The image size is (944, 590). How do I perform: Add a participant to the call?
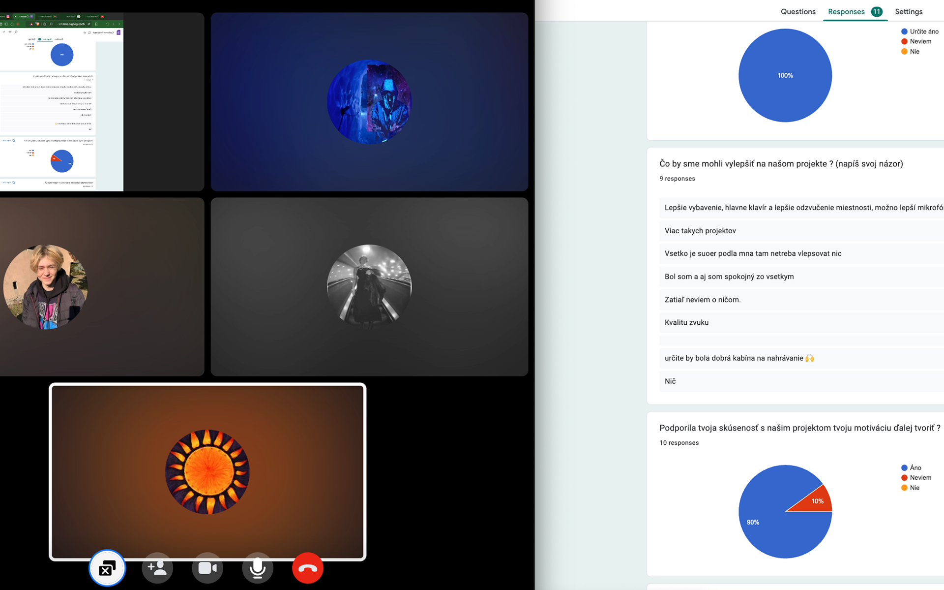pos(157,568)
